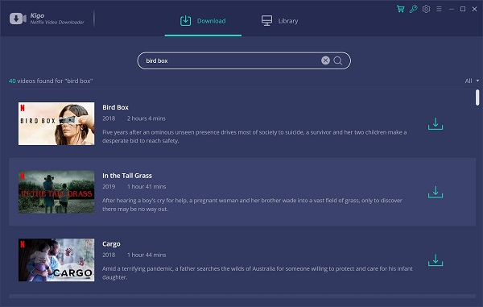Click the key register icon
The image size is (483, 307).
(414, 9)
